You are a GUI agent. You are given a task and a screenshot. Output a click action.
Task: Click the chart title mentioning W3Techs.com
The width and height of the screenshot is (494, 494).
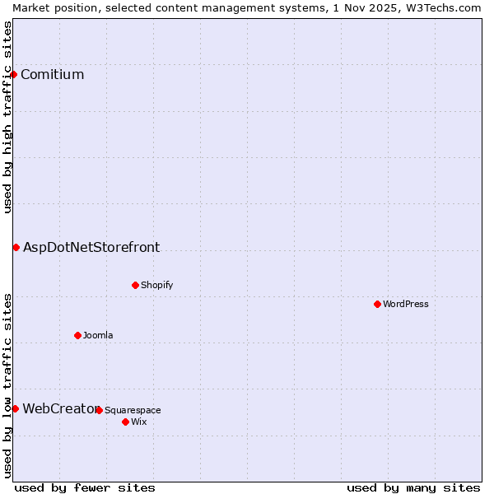pyautogui.click(x=247, y=7)
